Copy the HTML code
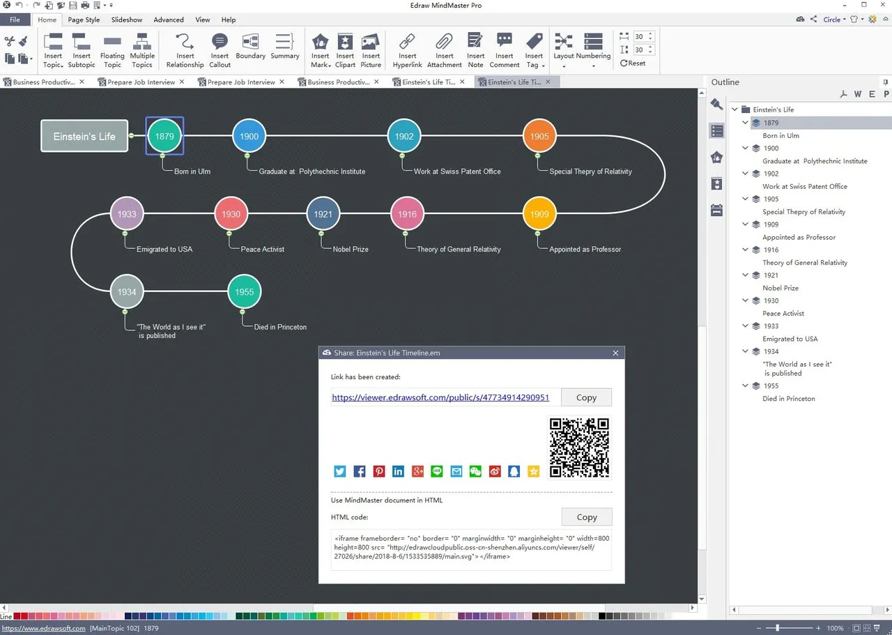 pyautogui.click(x=587, y=517)
